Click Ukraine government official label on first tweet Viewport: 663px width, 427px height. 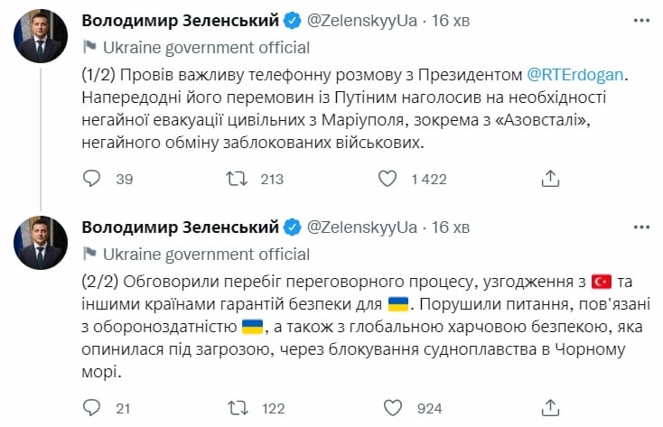coord(205,48)
